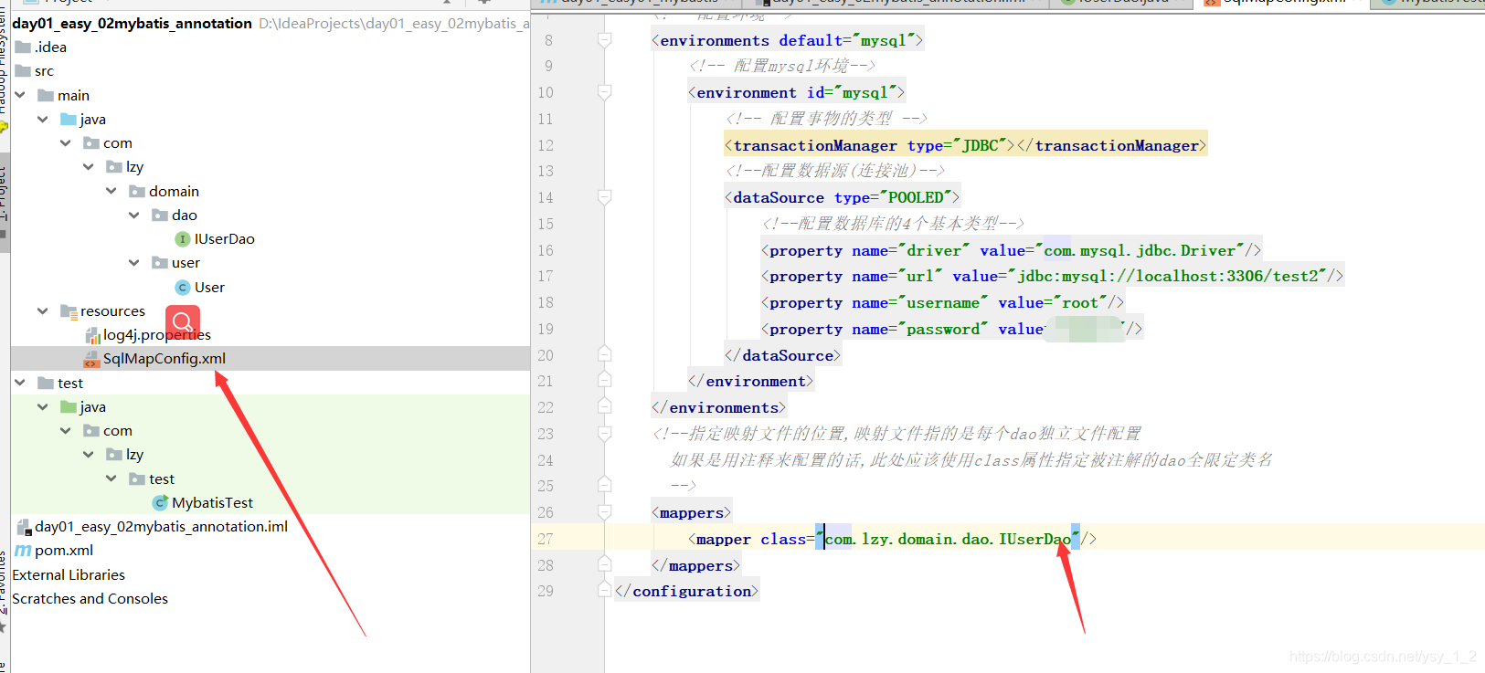Click the MybatisTest class icon
Viewport: 1485px width, 673px height.
(160, 502)
